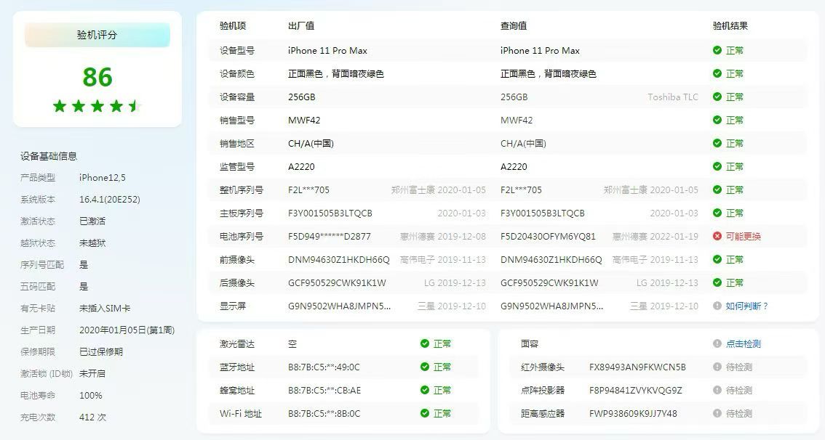
Task: Select the battery serial F5D20430OFYM6YQ81 value
Action: [548, 237]
